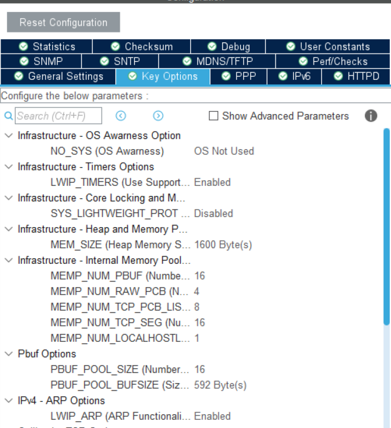Select the LWIP_ARP parameter row
Viewport: 391px width, 428px height.
tap(120, 416)
